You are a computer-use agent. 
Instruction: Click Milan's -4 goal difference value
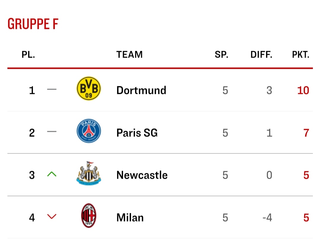(x=267, y=218)
